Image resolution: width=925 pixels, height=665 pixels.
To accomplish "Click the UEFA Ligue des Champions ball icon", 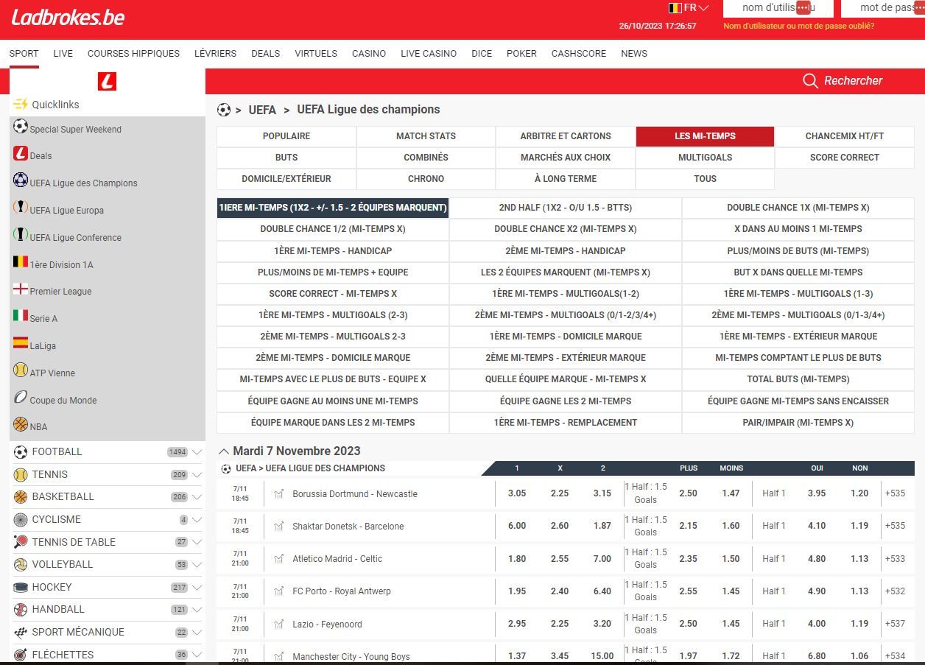I will pyautogui.click(x=21, y=180).
